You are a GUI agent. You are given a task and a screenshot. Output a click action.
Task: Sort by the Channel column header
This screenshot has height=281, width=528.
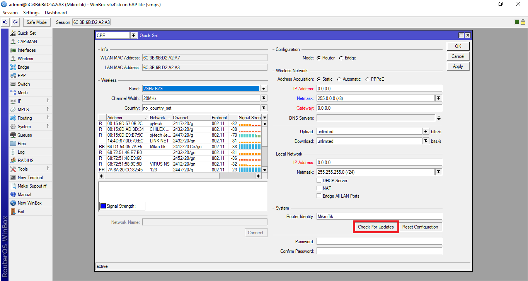[x=191, y=117]
